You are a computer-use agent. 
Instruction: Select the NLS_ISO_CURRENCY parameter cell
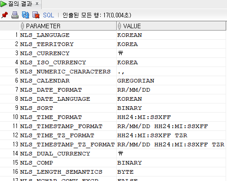[68, 62]
